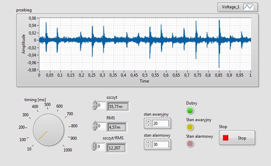This screenshot has width=271, height=166.
Task: Click the 0,06 Y-axis maximum value
Action: pos(32,18)
